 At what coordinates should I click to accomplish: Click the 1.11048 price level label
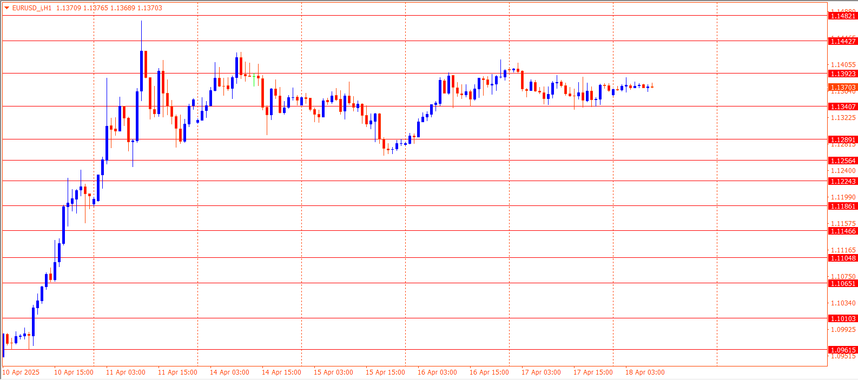pyautogui.click(x=843, y=258)
